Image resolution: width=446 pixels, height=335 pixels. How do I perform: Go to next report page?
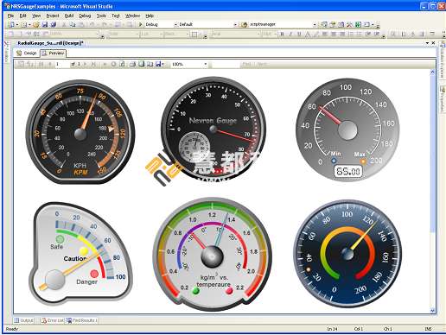click(85, 64)
